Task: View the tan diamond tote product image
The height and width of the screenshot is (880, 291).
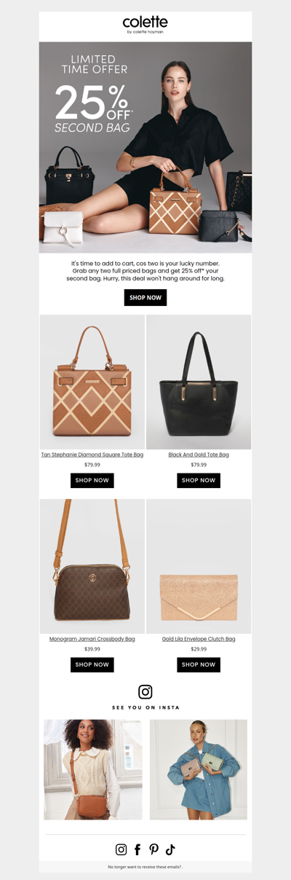Action: [x=92, y=382]
